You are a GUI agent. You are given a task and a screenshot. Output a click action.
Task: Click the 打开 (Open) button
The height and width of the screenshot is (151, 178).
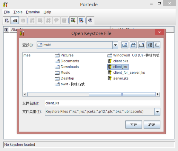[134, 124]
